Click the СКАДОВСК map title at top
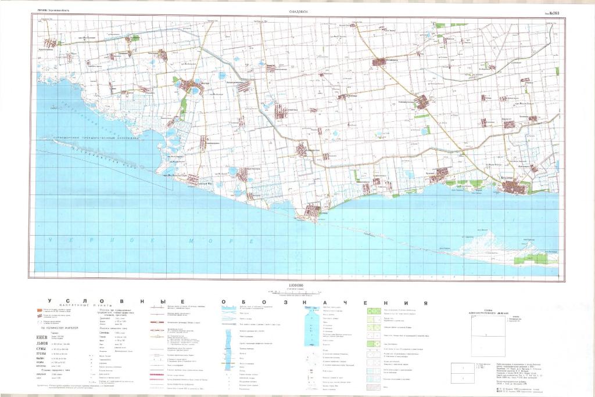Image resolution: width=595 pixels, height=397 pixels. click(298, 11)
